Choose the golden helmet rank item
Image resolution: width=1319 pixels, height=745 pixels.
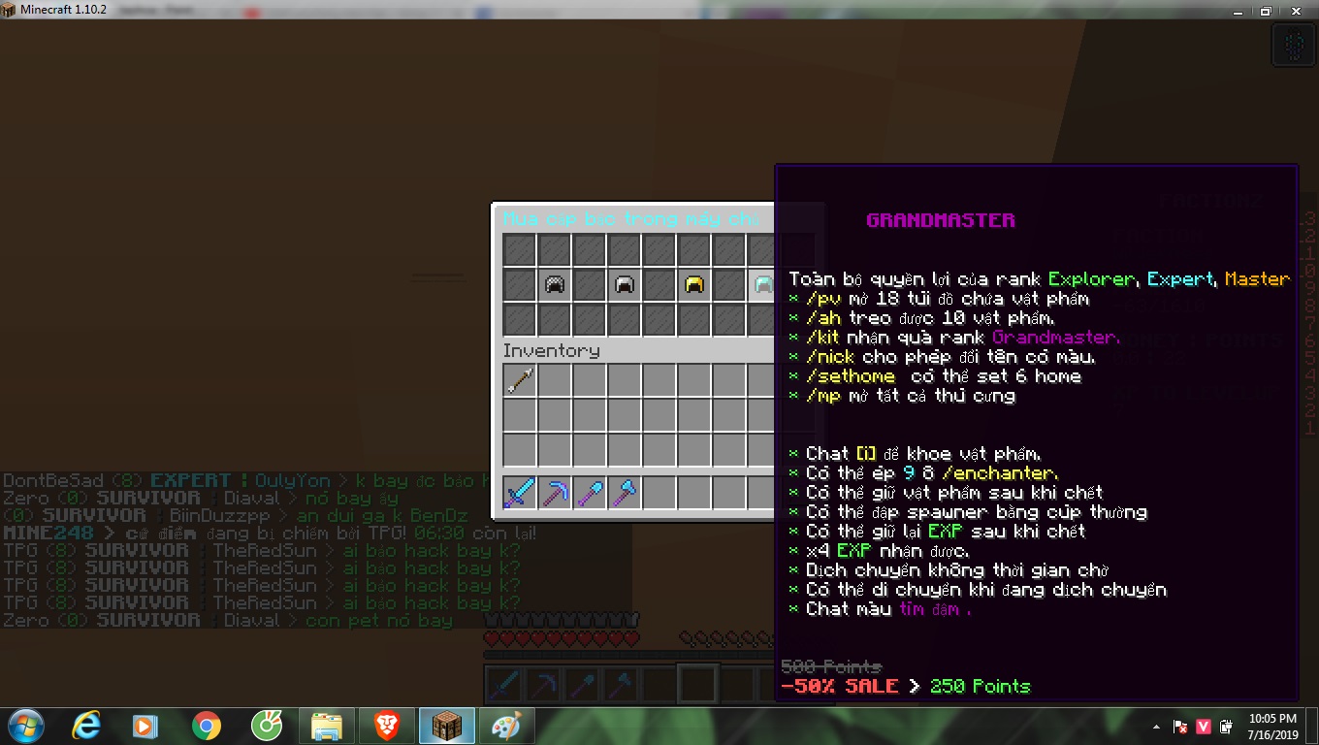tap(694, 285)
